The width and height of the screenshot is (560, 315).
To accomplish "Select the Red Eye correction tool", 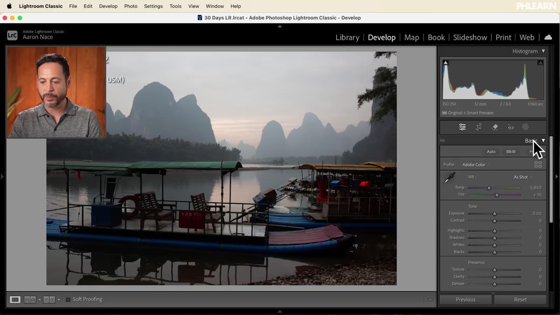I will [x=511, y=127].
